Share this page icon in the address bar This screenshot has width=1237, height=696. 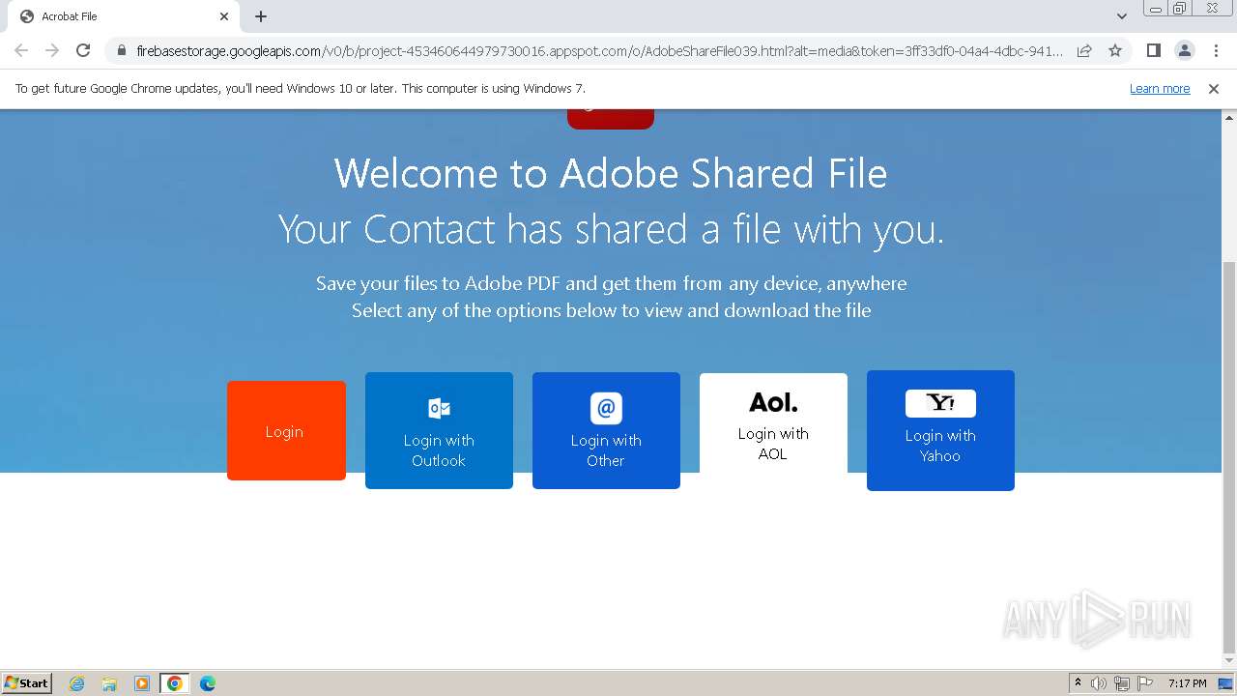click(x=1084, y=50)
